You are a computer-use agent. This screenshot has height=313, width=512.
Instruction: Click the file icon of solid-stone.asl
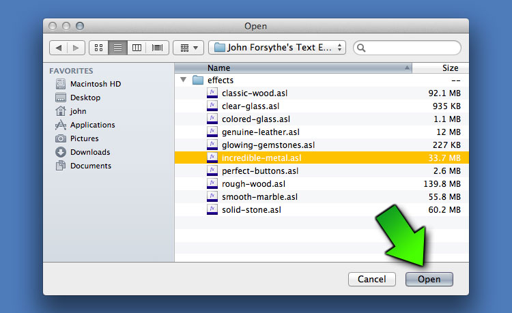click(212, 209)
